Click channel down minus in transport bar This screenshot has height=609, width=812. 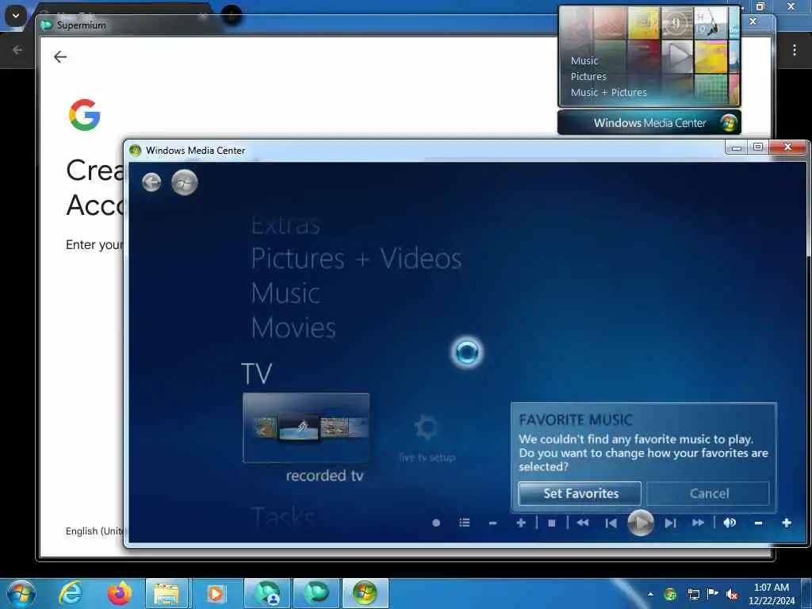coord(492,523)
